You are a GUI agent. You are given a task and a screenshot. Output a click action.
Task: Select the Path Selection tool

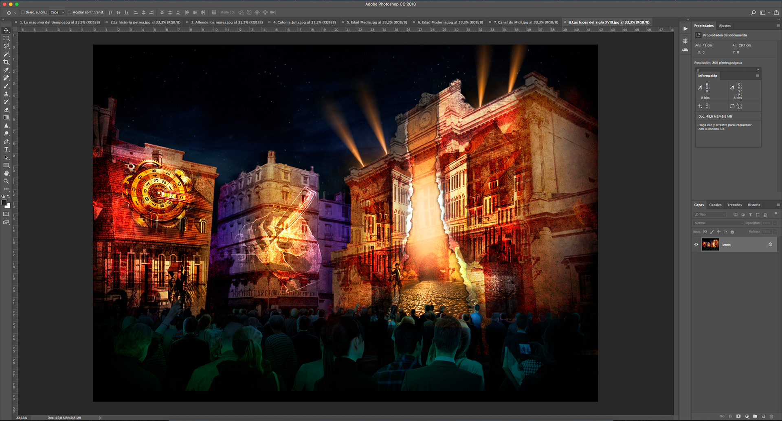(6, 158)
